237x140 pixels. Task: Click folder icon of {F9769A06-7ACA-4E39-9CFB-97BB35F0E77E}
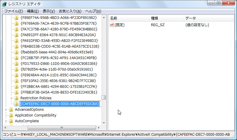point(16,24)
